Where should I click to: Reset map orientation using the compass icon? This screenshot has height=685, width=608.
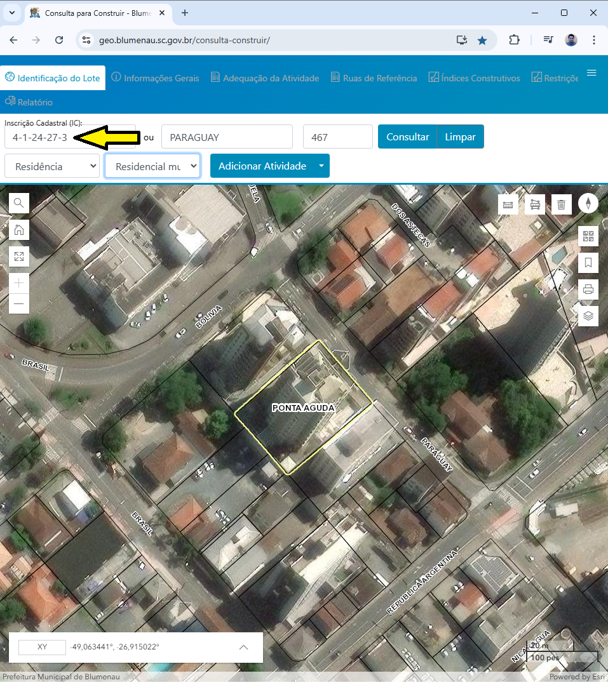(x=588, y=204)
